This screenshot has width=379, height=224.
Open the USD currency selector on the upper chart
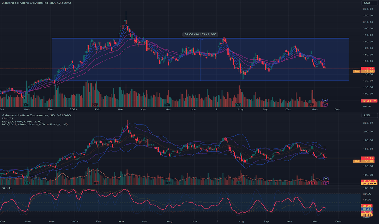(369, 3)
